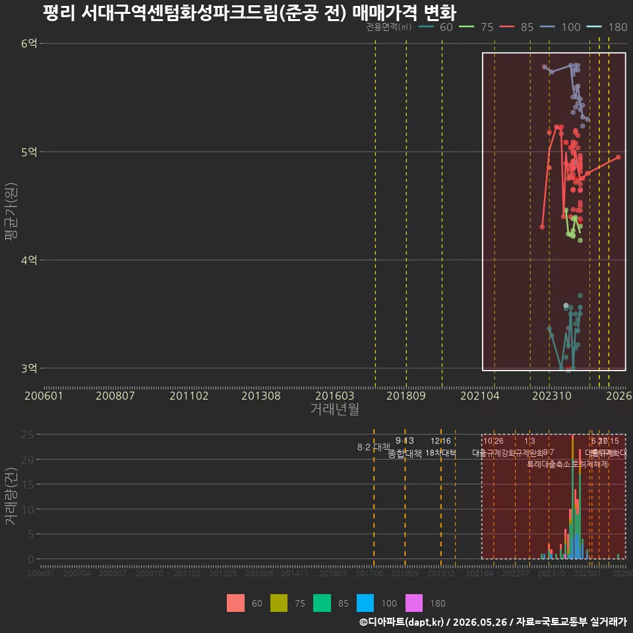The height and width of the screenshot is (633, 633).
Task: Click the '특례대출축소' annotation text
Action: click(x=549, y=464)
